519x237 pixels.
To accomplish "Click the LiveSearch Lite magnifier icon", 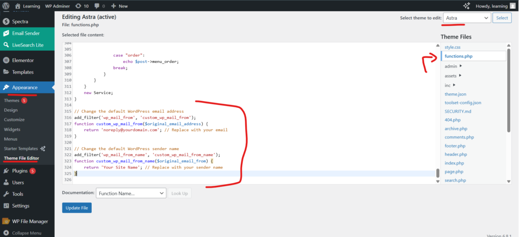I will pos(6,45).
